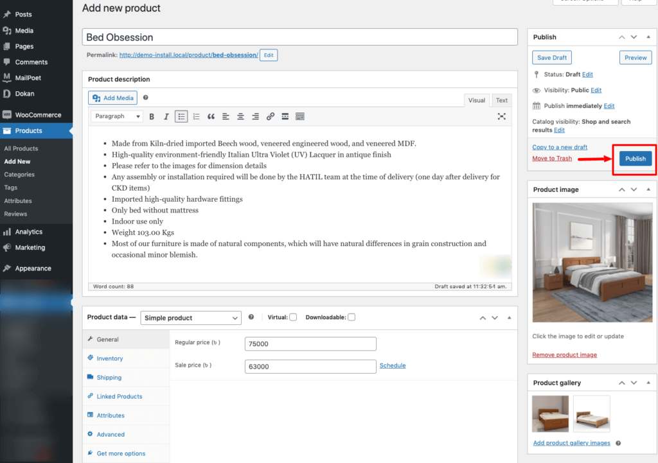The width and height of the screenshot is (658, 463).
Task: Toggle italic formatting in the editor toolbar
Action: (x=166, y=117)
